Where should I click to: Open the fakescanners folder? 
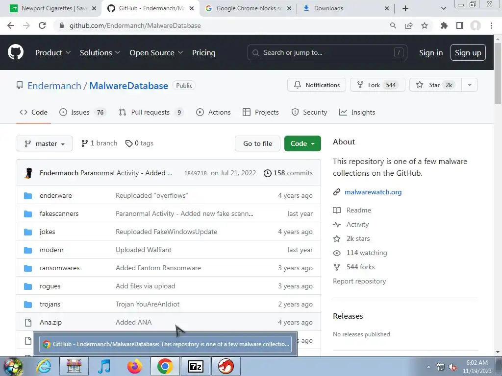(59, 213)
